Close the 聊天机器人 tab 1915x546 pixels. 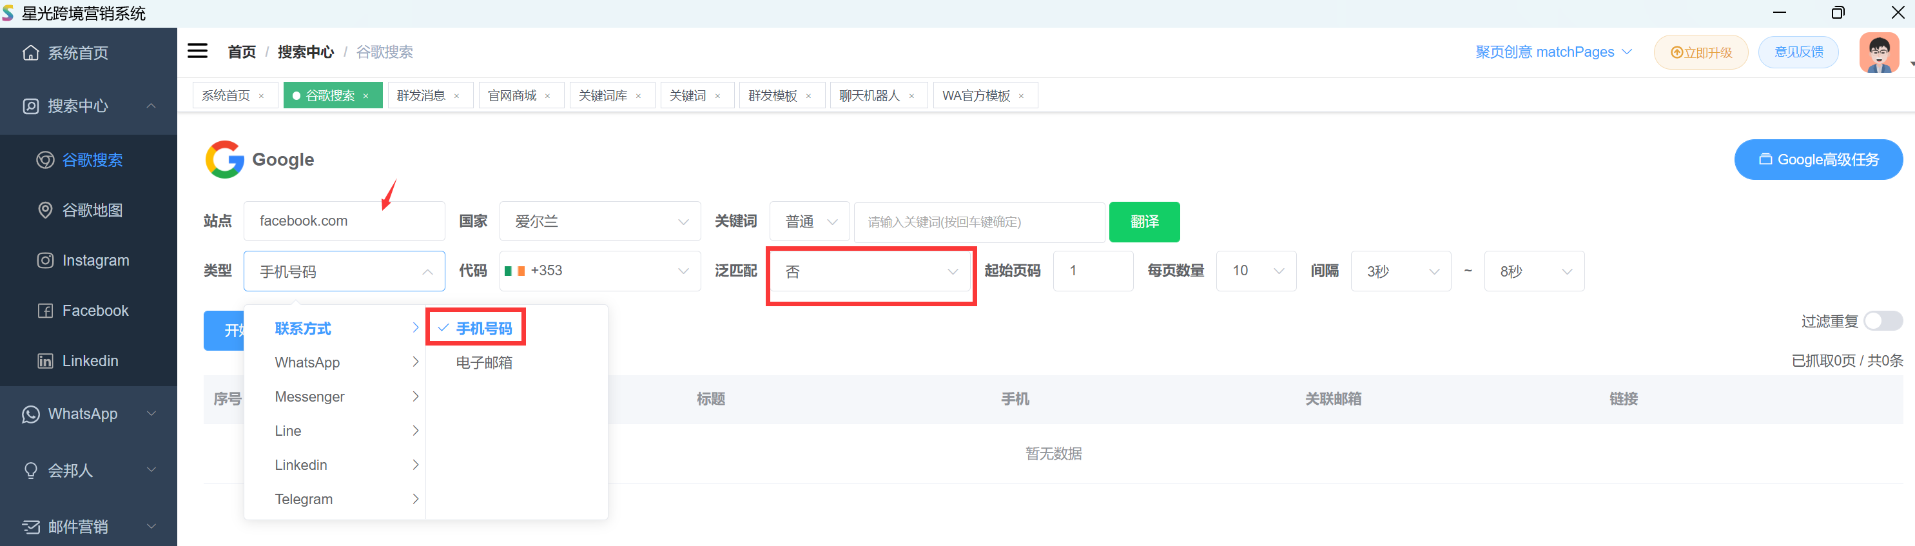(911, 96)
